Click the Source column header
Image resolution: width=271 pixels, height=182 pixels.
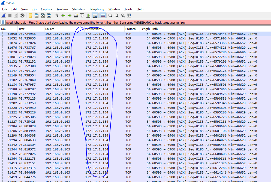click(x=50, y=29)
